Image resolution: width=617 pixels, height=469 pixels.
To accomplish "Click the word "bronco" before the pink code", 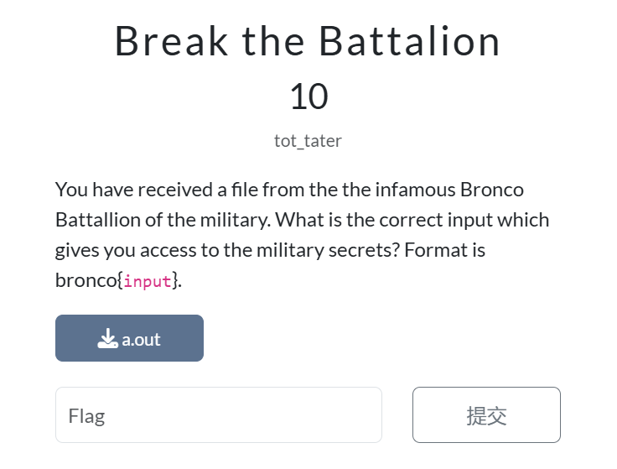I will tap(86, 280).
